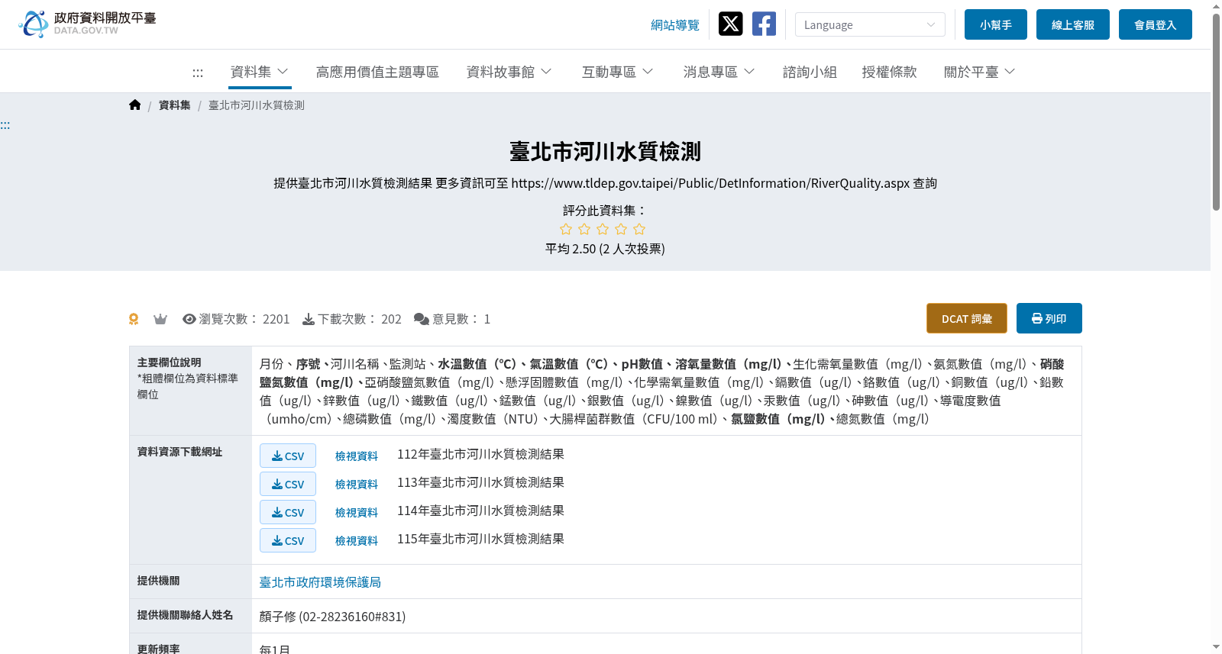Click the DATA.GOV.TW site logo
Viewport: 1222px width, 654px height.
[x=87, y=24]
